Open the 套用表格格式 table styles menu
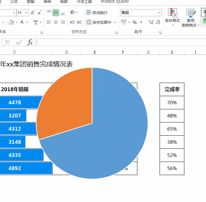 [191, 18]
